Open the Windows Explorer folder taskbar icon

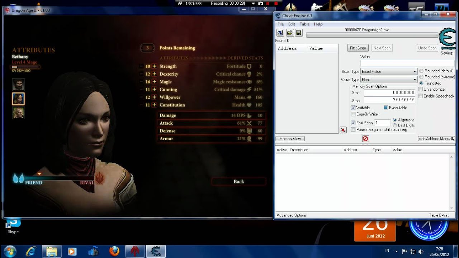pyautogui.click(x=52, y=252)
